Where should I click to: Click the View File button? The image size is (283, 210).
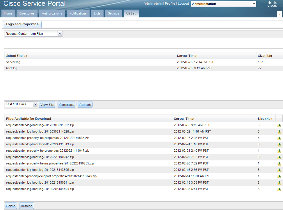pyautogui.click(x=47, y=105)
